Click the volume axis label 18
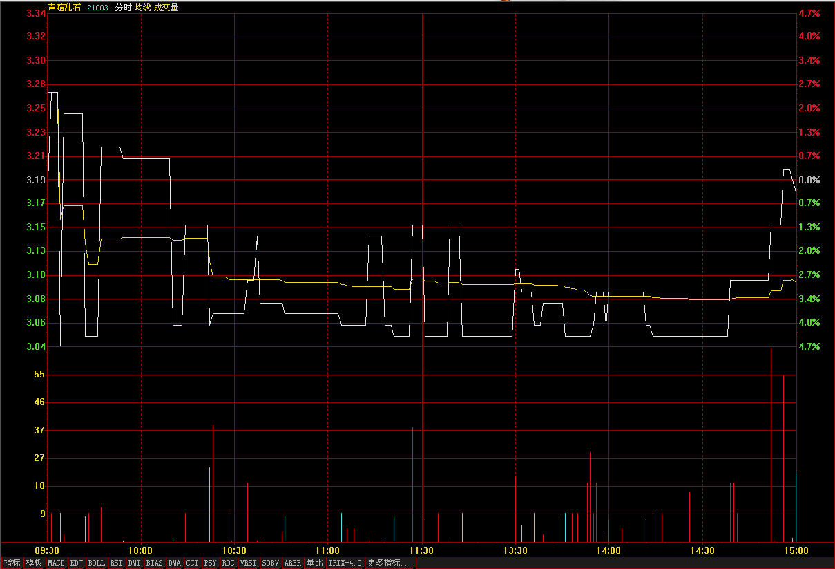The image size is (835, 569). pos(39,486)
